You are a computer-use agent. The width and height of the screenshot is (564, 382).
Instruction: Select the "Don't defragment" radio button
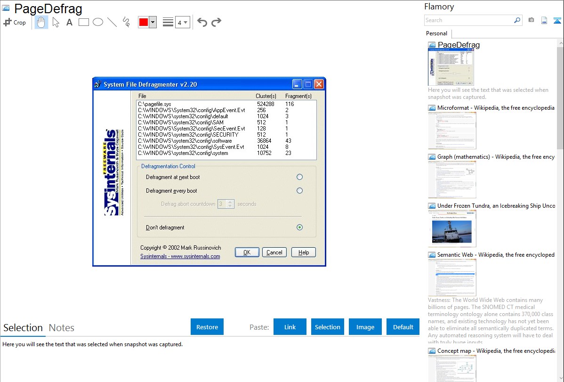tap(299, 227)
